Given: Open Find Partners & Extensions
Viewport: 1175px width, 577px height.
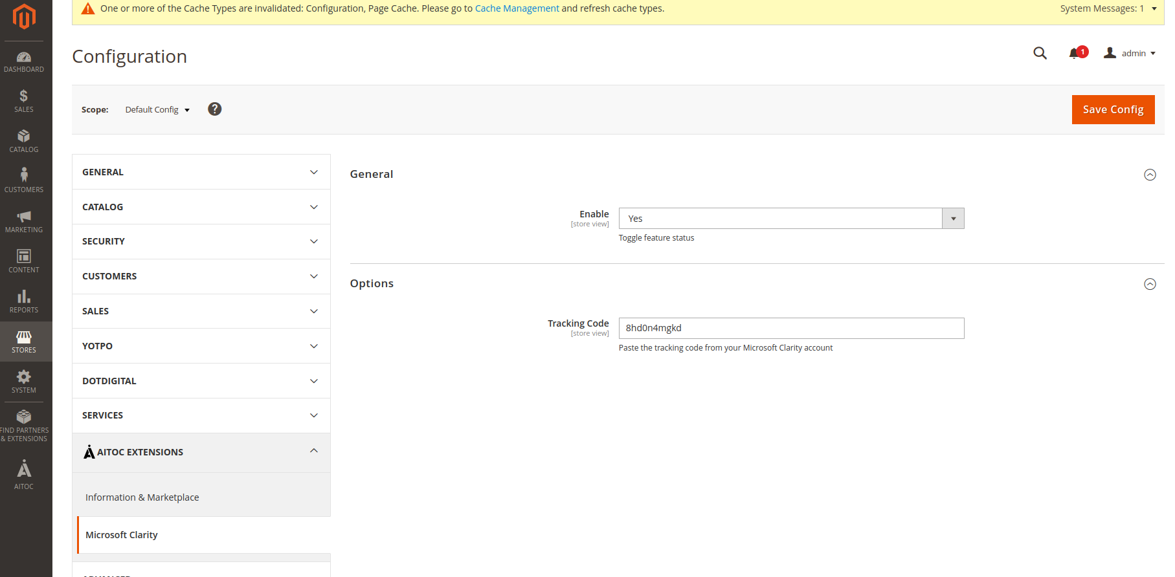Looking at the screenshot, I should point(24,426).
